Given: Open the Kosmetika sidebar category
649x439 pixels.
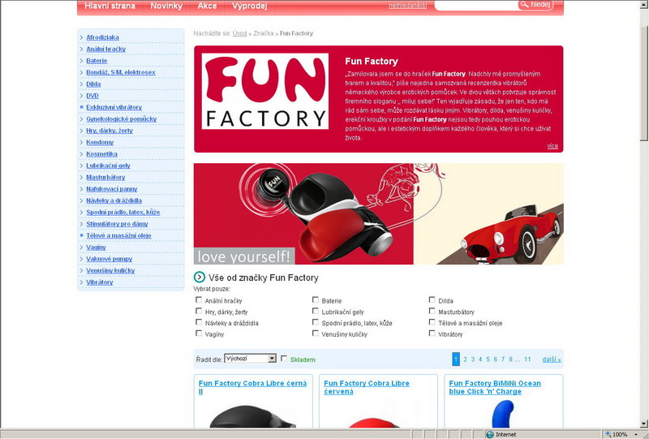Looking at the screenshot, I should point(102,153).
